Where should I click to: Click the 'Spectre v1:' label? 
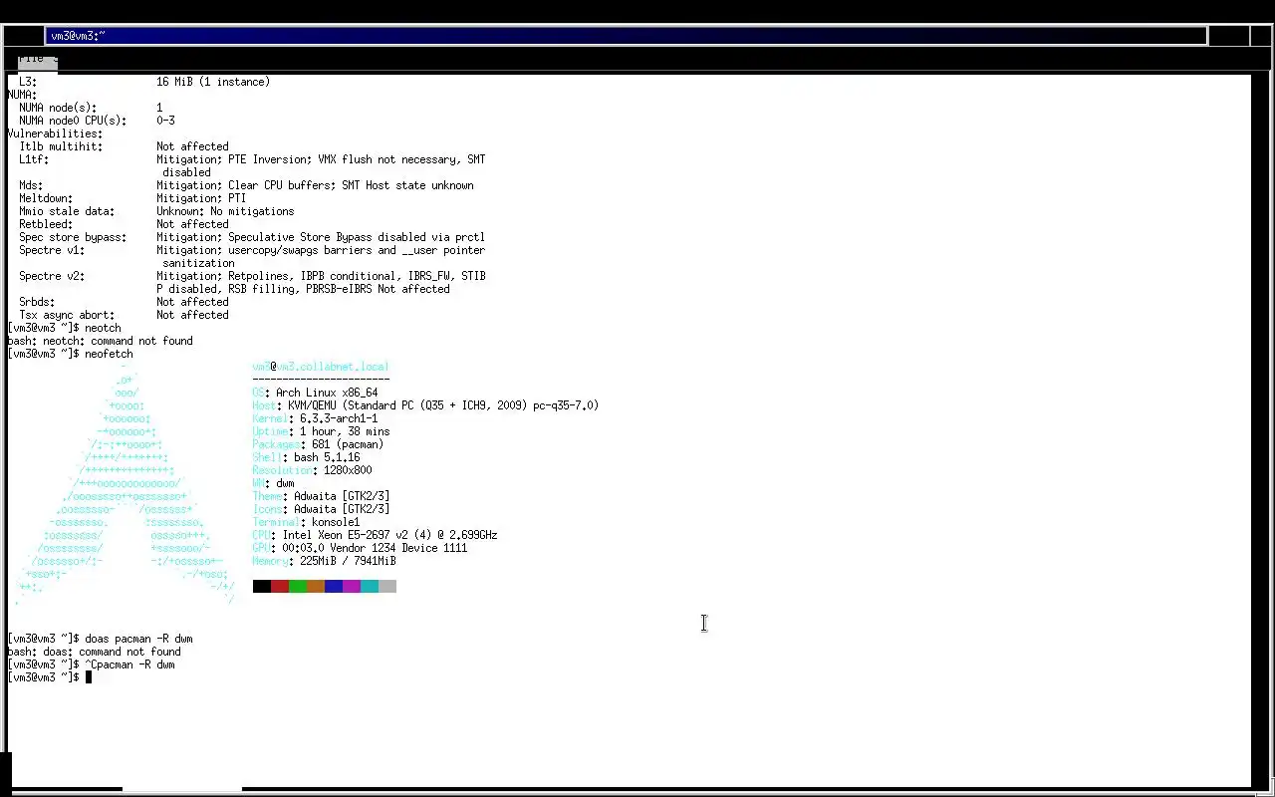click(x=52, y=250)
